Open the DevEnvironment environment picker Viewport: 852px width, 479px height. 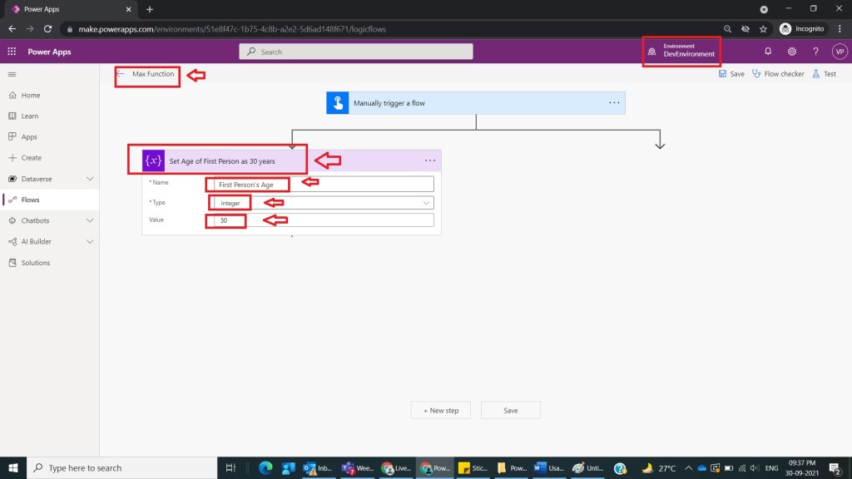coord(681,51)
